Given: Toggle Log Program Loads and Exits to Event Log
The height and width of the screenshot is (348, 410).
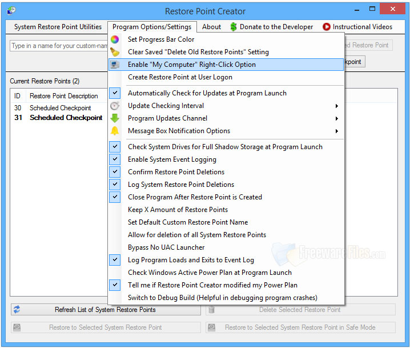Looking at the screenshot, I should click(x=226, y=260).
